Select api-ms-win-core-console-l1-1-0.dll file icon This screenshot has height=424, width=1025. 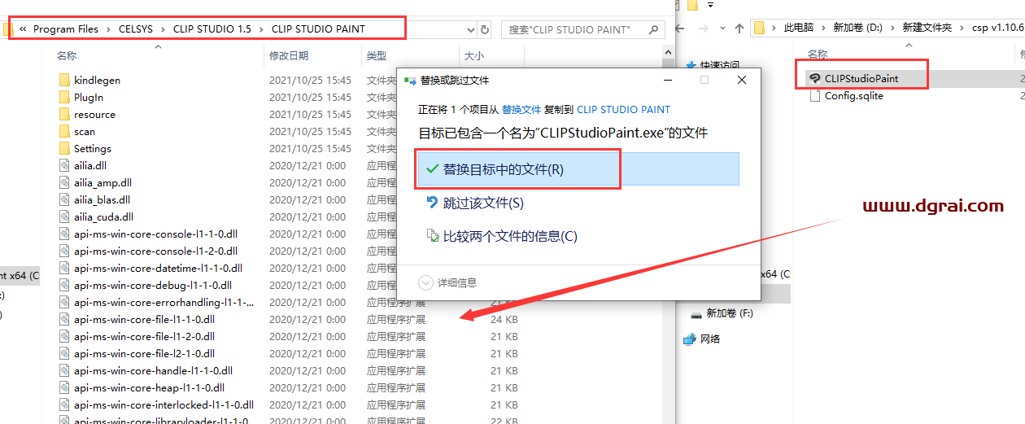[65, 234]
